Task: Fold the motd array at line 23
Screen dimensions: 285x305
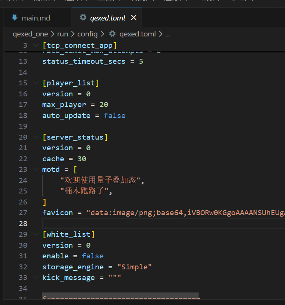Action: 36,170
